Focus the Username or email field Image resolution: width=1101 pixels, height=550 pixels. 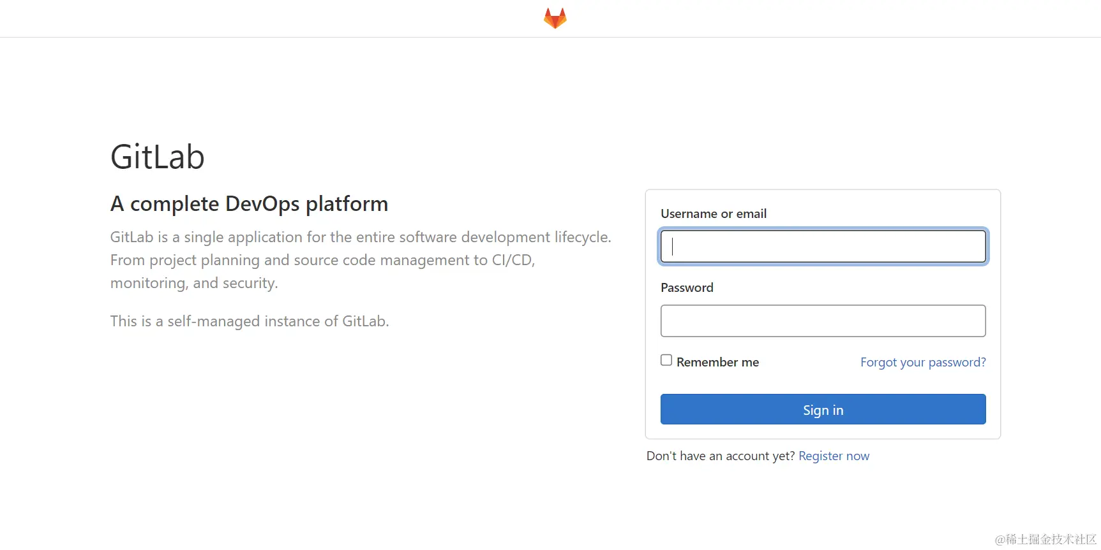[823, 246]
